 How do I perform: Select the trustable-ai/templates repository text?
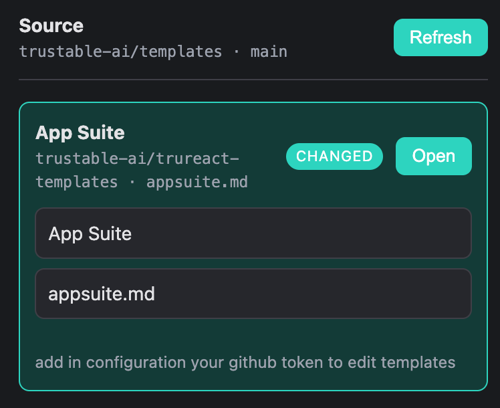click(x=120, y=52)
